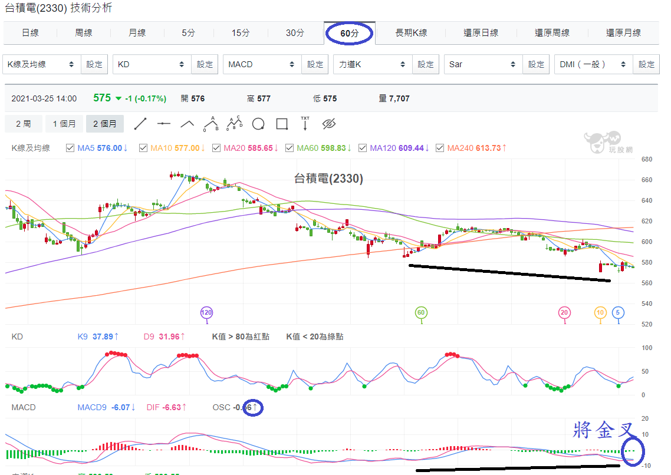This screenshot has width=671, height=475.
Task: Click 設定 next to K線及均線
Action: [x=94, y=64]
